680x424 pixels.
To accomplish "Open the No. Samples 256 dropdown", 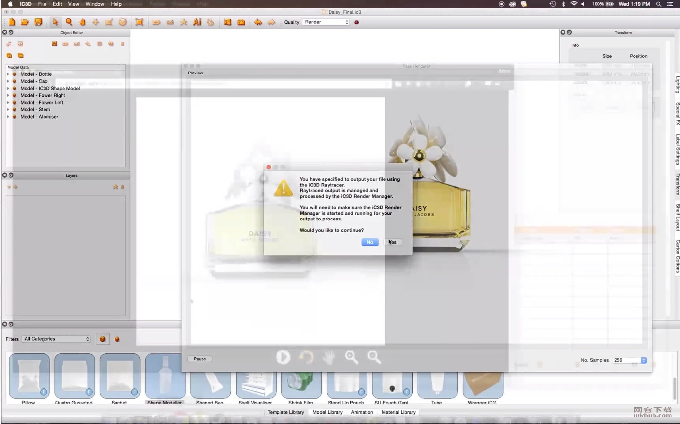I will coord(629,360).
